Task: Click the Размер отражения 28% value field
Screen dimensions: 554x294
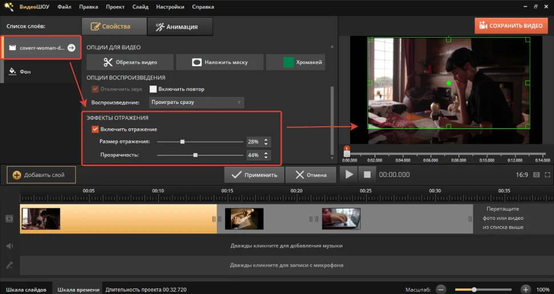Action: 254,142
